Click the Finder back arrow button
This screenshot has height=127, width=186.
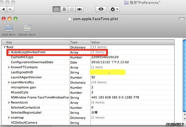pyautogui.click(x=3, y=9)
